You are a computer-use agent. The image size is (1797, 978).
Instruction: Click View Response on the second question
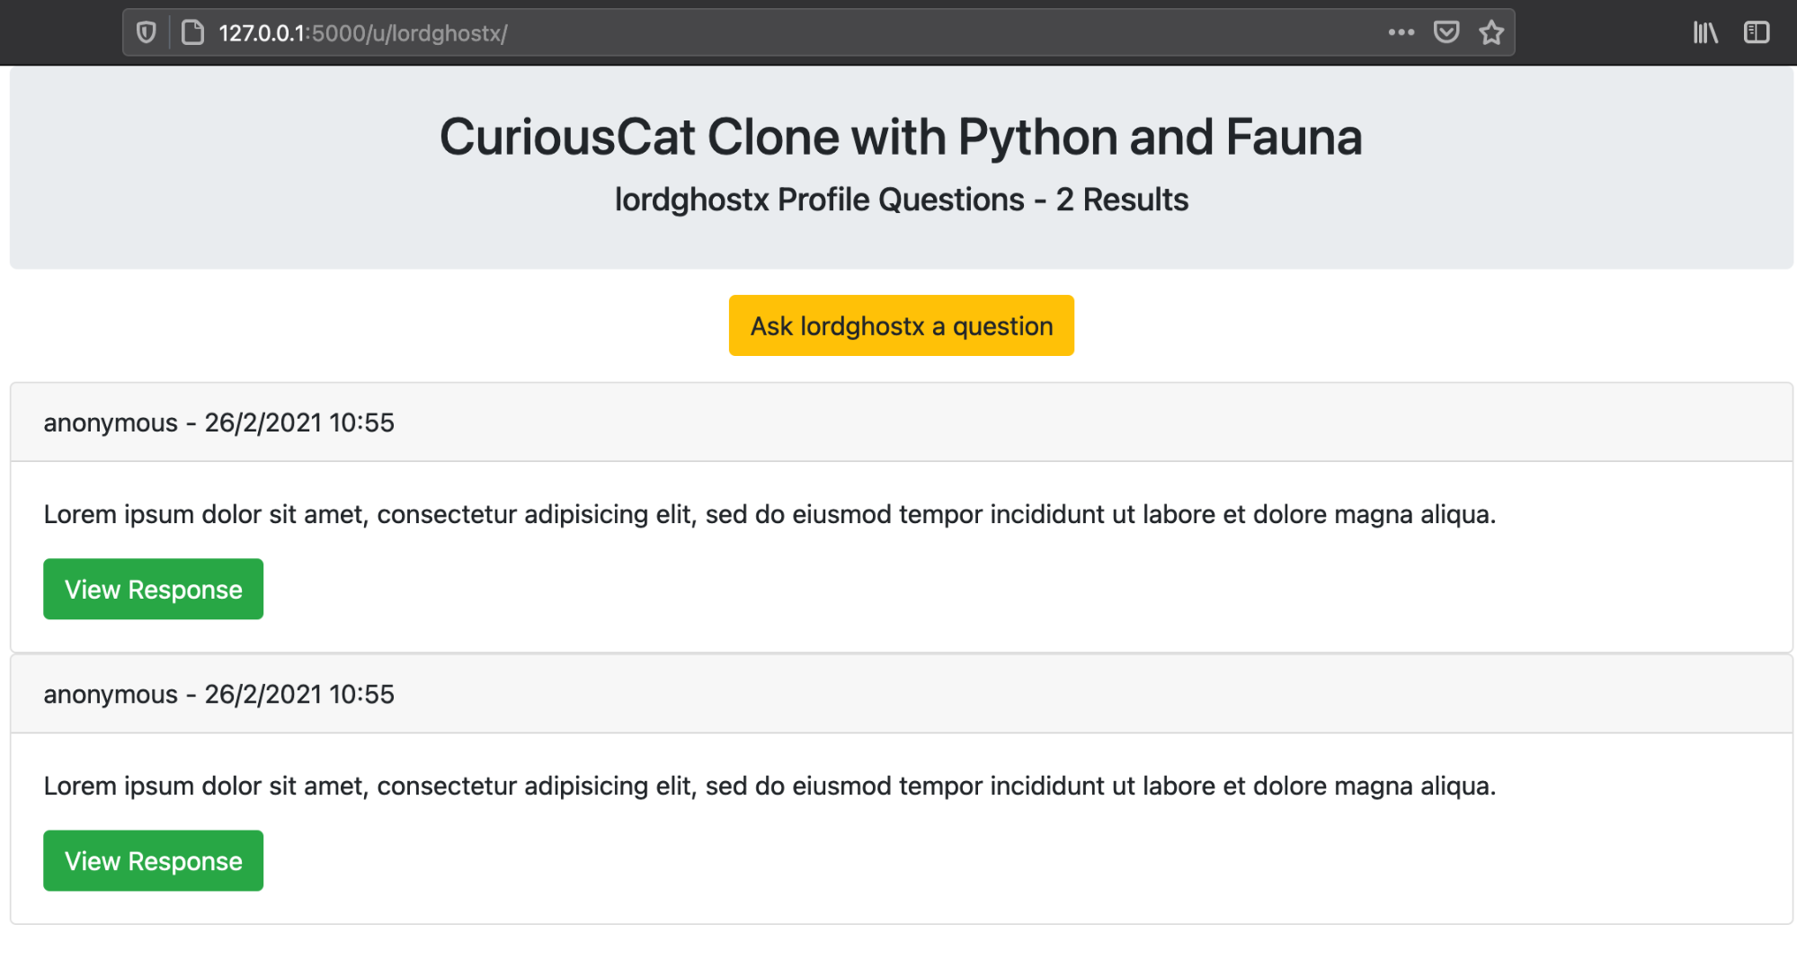(153, 860)
